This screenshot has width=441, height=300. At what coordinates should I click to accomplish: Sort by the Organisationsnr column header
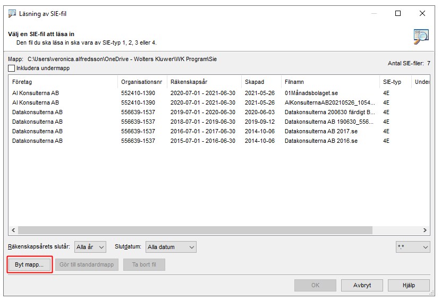point(142,82)
